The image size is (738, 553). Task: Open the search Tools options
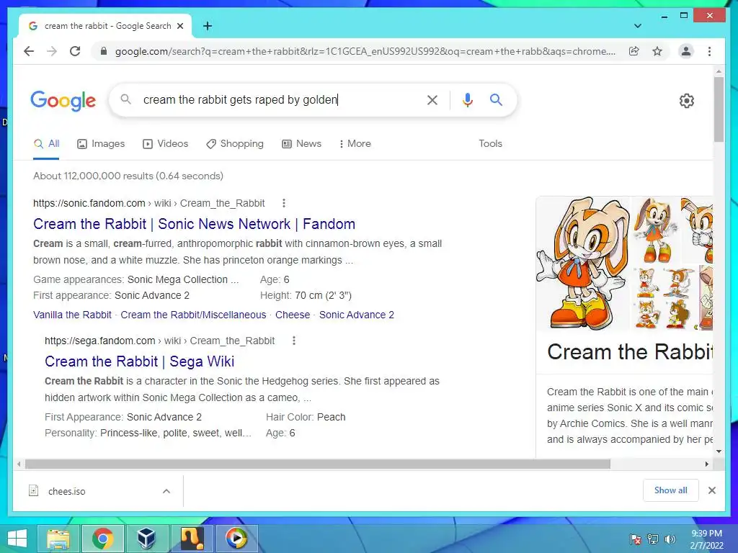coord(490,144)
